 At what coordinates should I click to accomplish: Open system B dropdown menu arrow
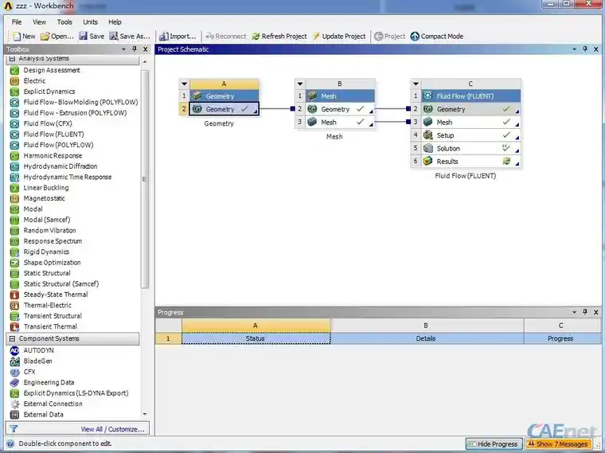pyautogui.click(x=300, y=84)
